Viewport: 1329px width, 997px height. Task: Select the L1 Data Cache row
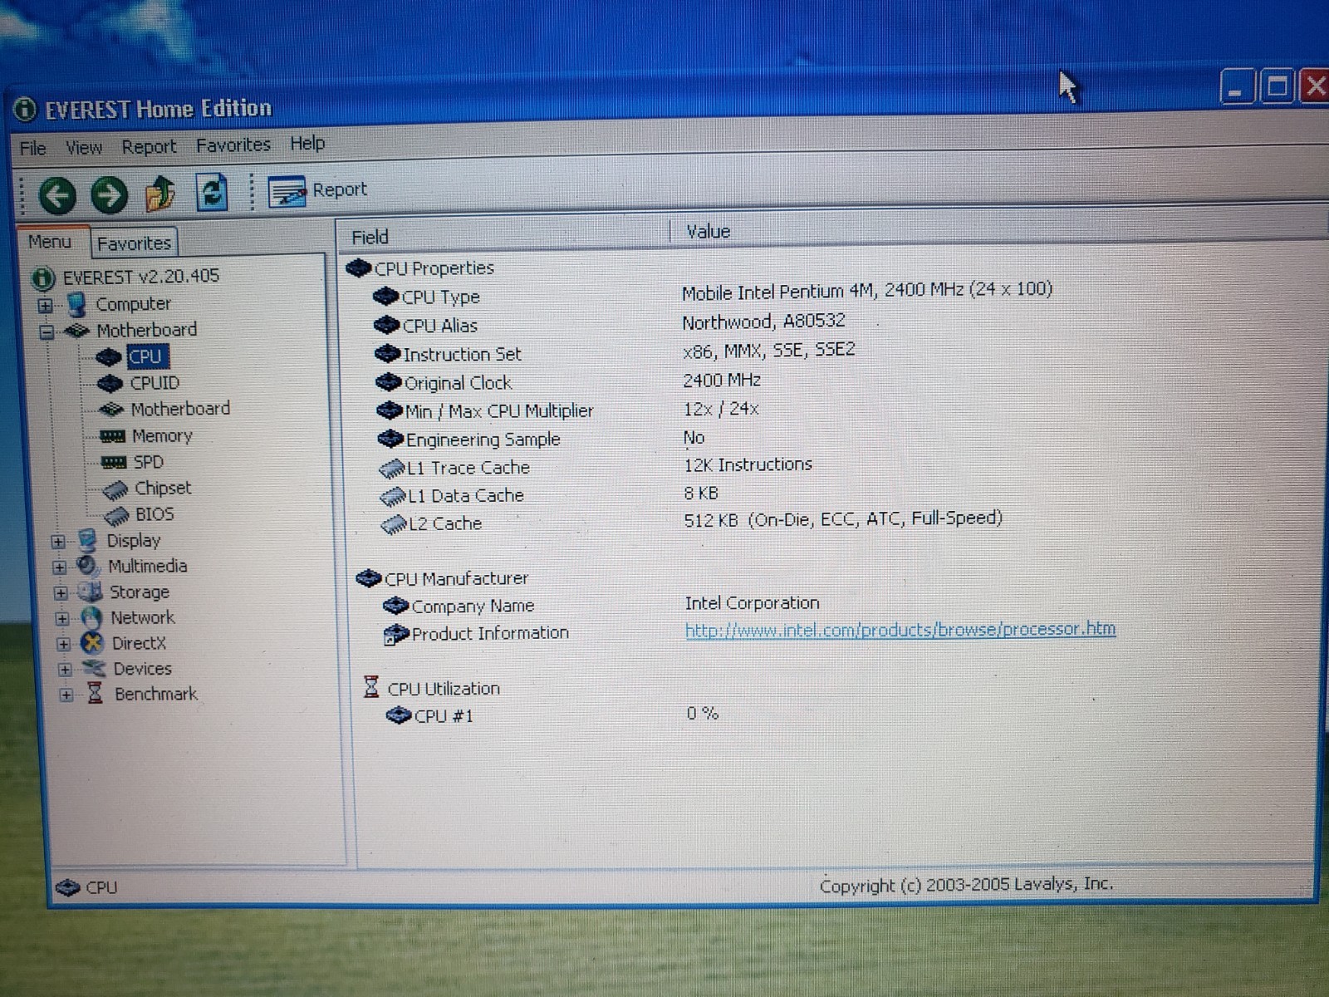550,494
